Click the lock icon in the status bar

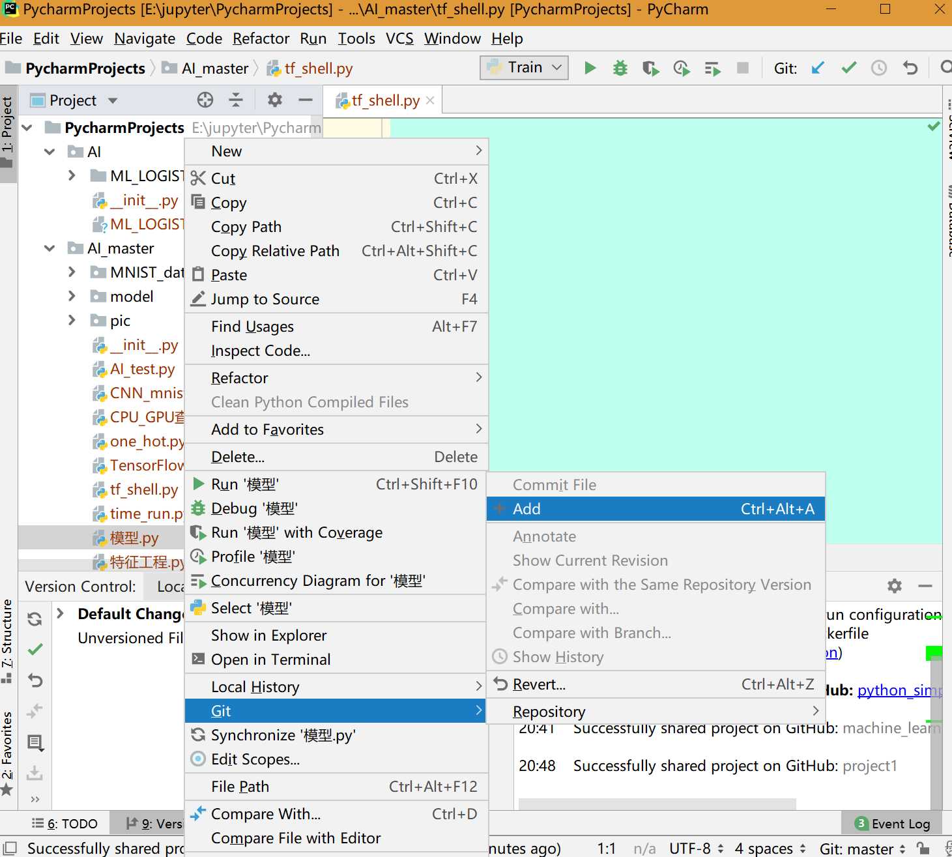[x=923, y=848]
